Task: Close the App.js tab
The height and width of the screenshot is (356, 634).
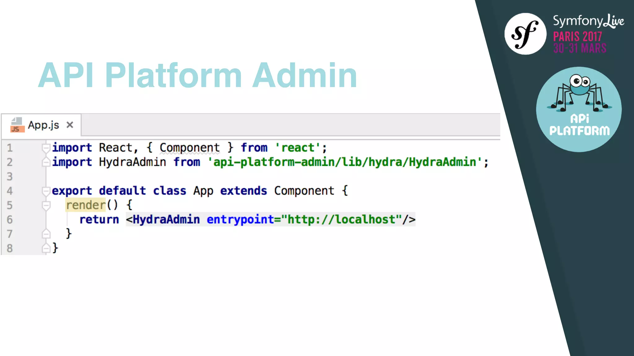Action: pyautogui.click(x=70, y=125)
